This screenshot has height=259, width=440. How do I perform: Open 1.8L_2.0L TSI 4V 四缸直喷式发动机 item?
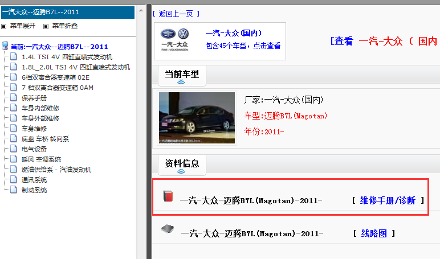[76, 67]
